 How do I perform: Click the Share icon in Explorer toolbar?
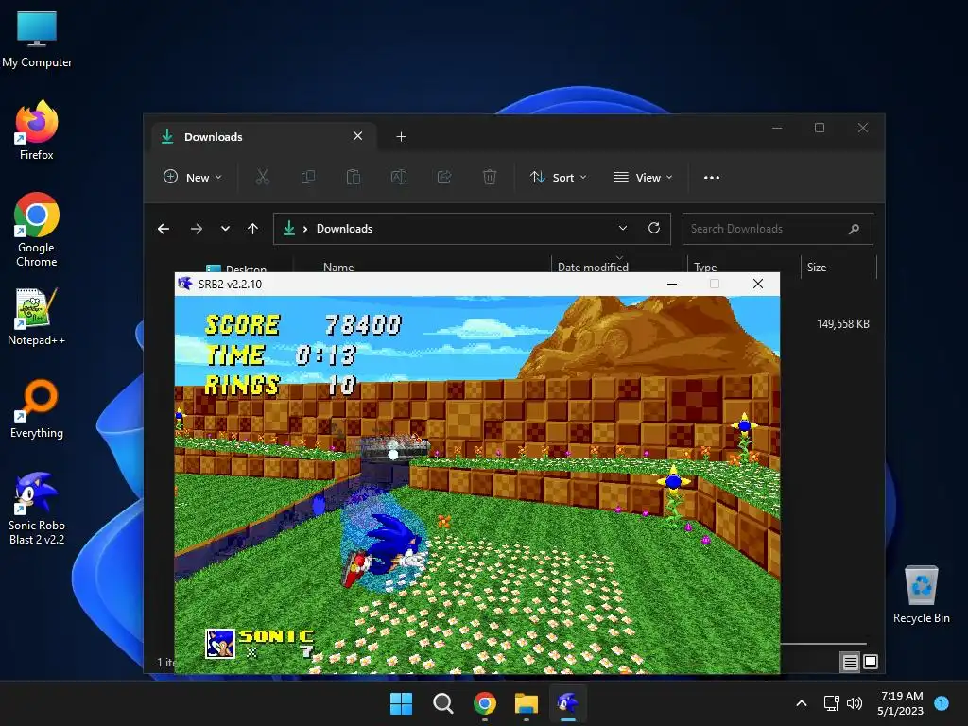pyautogui.click(x=444, y=177)
